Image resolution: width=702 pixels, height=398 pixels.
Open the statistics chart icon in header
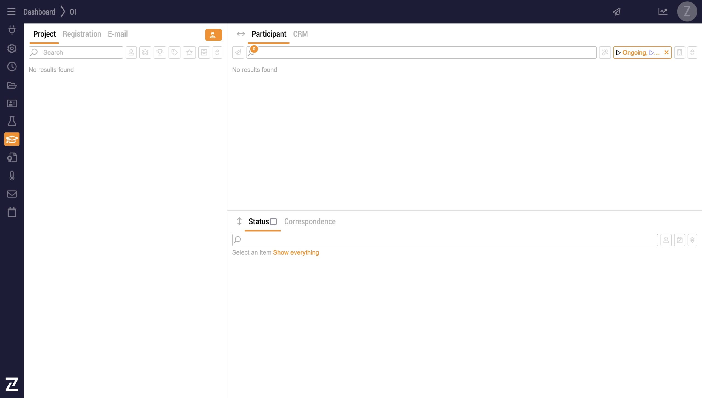point(663,12)
